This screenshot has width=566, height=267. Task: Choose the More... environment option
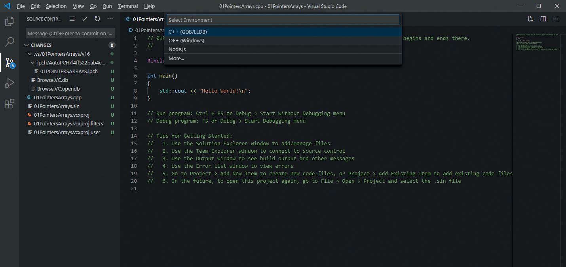[x=176, y=58]
